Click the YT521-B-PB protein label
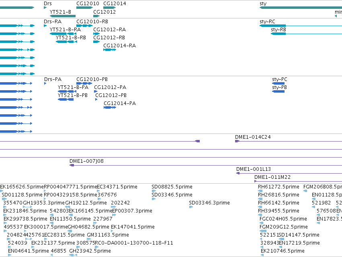Viewport: 342px width, 257px height. 73,95
